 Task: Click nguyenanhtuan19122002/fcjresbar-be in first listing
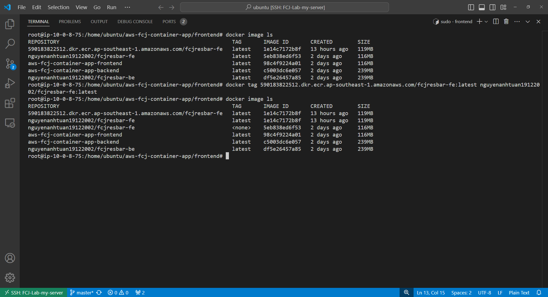(81, 78)
